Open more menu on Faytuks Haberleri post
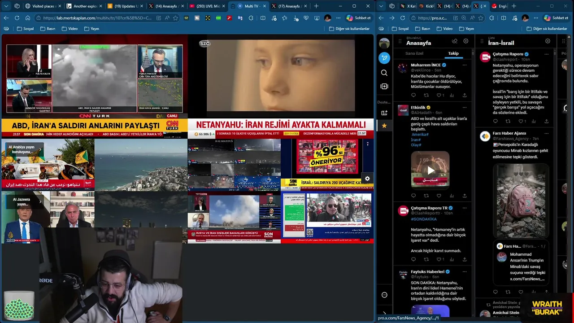The height and width of the screenshot is (323, 574). (465, 272)
